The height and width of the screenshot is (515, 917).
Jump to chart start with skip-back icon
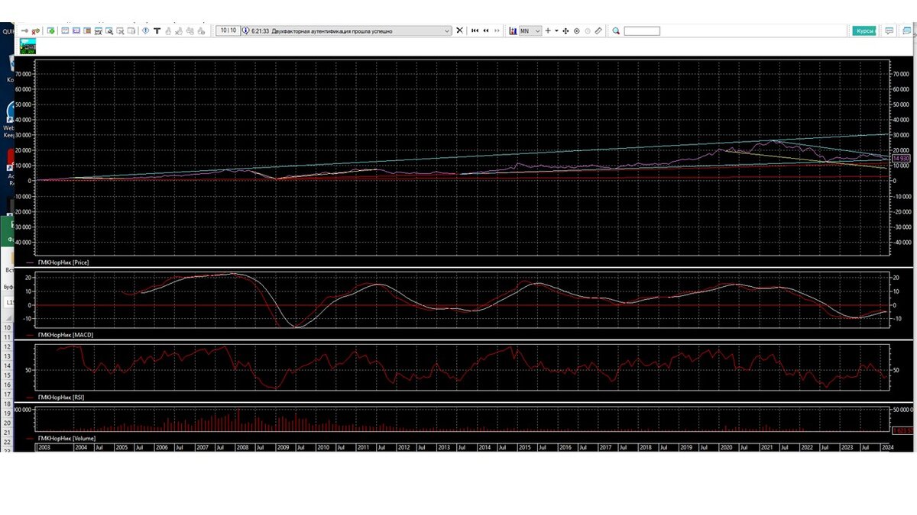(x=475, y=31)
